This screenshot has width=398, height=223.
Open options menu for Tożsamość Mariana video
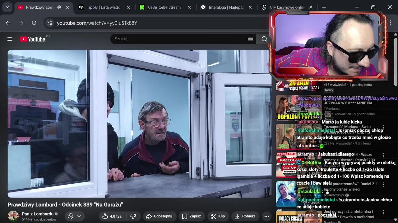(x=383, y=127)
